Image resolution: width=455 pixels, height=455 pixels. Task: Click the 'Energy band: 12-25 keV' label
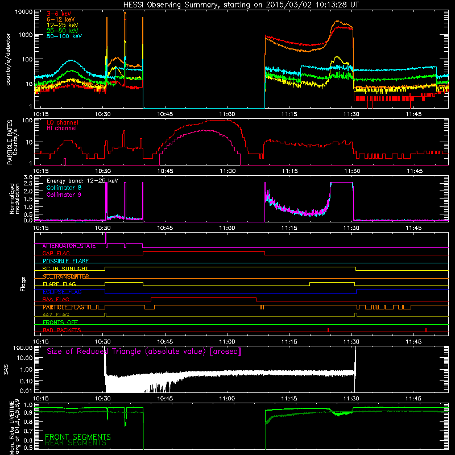click(x=82, y=181)
